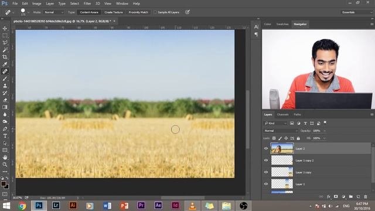Add a layer mask
Screen dimensions: 375x211
coord(336,197)
